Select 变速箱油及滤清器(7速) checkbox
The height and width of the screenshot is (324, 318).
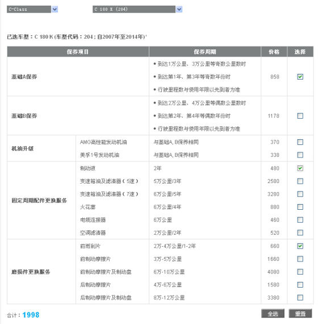(x=300, y=194)
